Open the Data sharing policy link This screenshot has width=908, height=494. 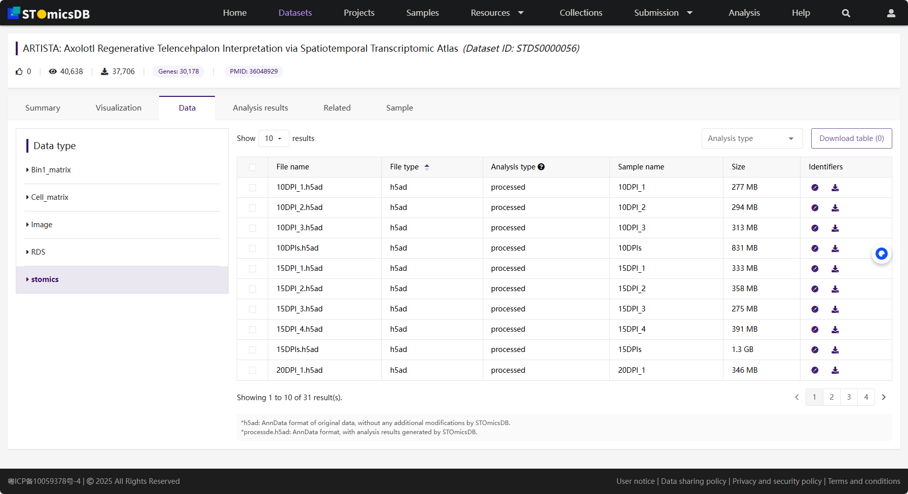[x=694, y=481]
